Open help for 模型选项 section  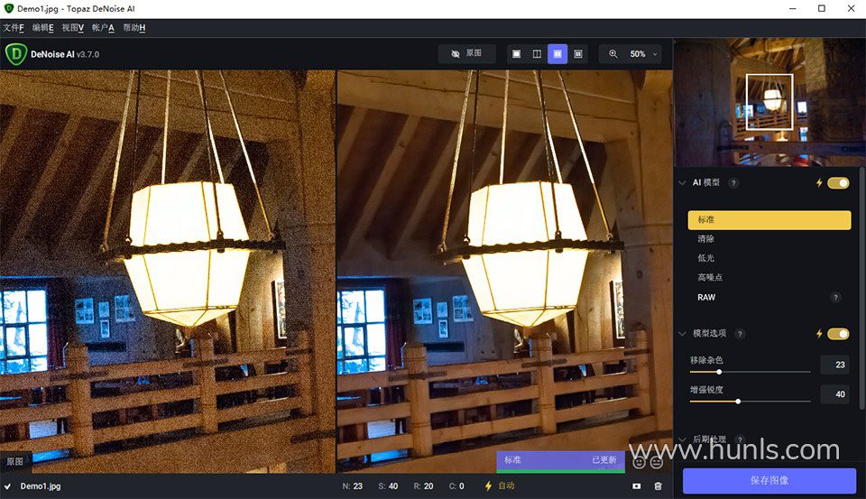740,333
